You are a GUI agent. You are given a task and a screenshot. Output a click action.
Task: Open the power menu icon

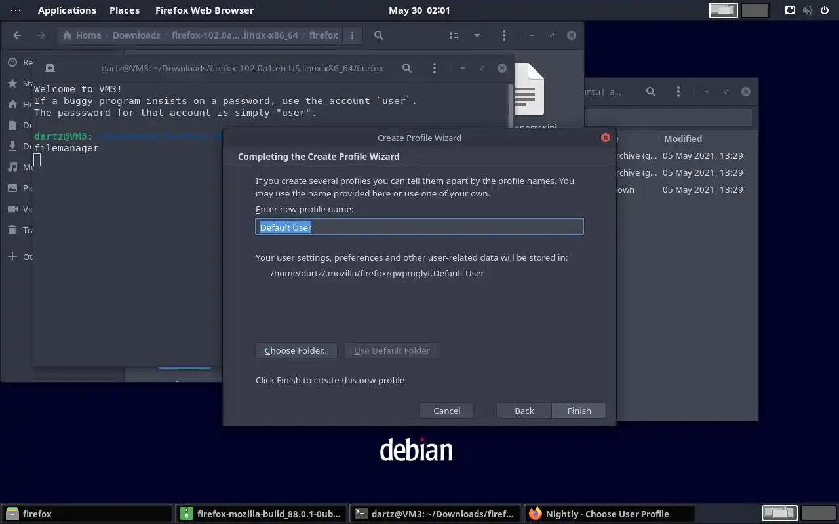point(825,10)
